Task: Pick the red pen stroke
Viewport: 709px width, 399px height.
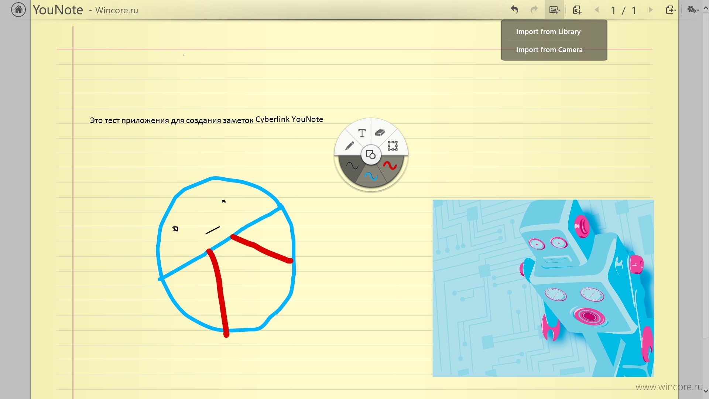Action: (390, 165)
